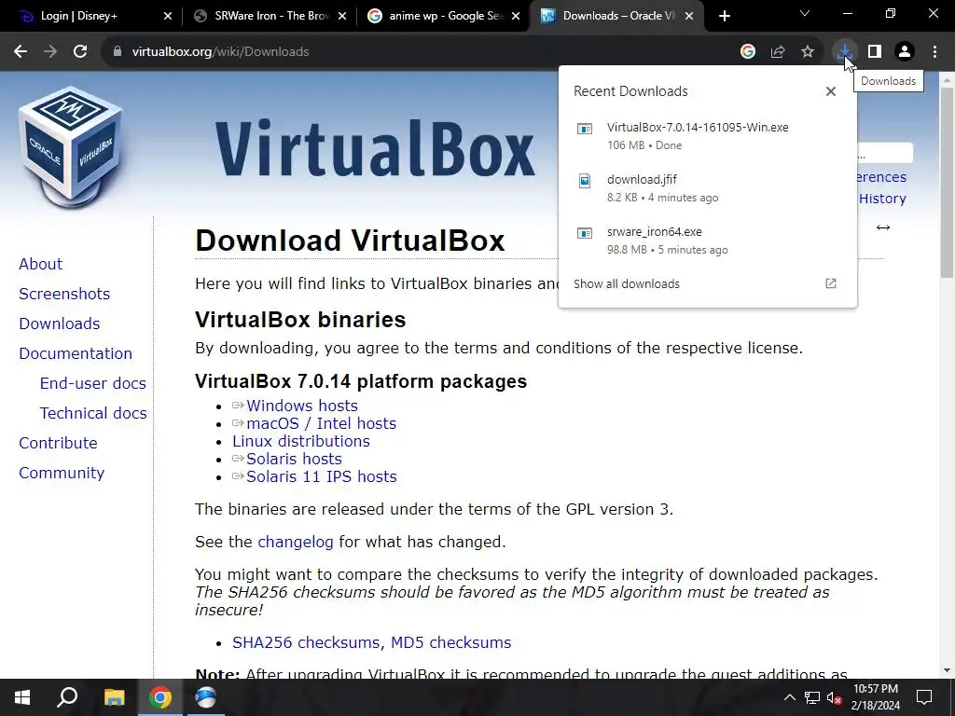Click the srware_iron64.exe file icon

click(585, 233)
